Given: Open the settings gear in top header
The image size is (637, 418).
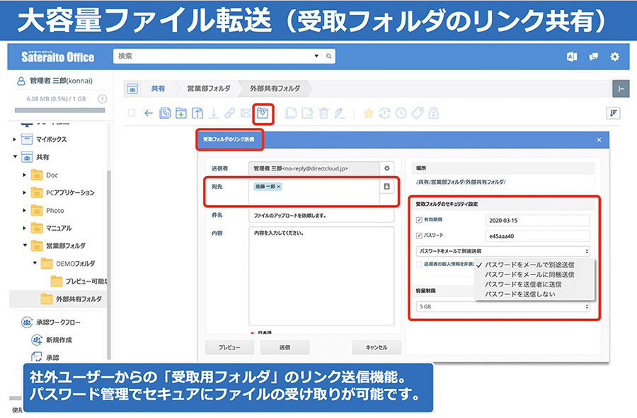Looking at the screenshot, I should (614, 56).
